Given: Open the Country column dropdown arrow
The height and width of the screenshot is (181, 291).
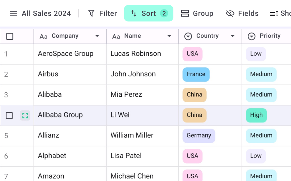Looking at the screenshot, I should pos(233,36).
